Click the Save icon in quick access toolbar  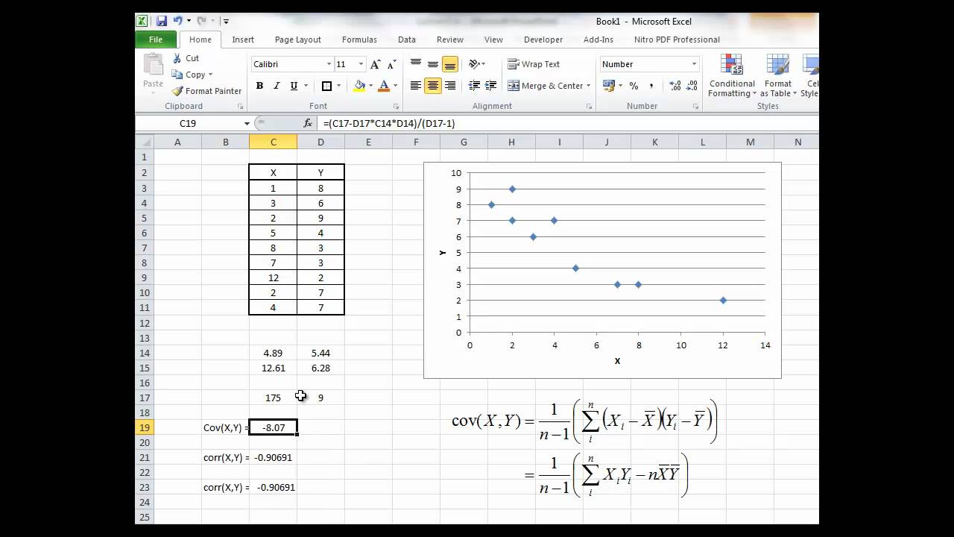pyautogui.click(x=161, y=22)
